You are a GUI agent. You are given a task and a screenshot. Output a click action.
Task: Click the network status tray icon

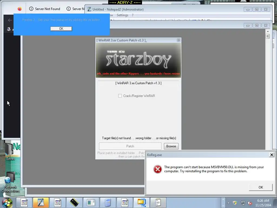[x=243, y=203]
